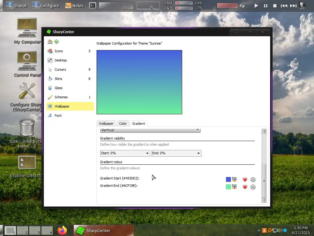Viewport: 314px width, 236px height.
Task: Switch to the Color tab
Action: [123, 124]
